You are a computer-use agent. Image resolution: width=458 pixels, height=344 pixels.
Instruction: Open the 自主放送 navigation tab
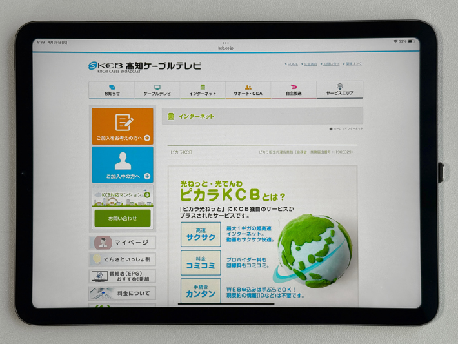(x=294, y=90)
